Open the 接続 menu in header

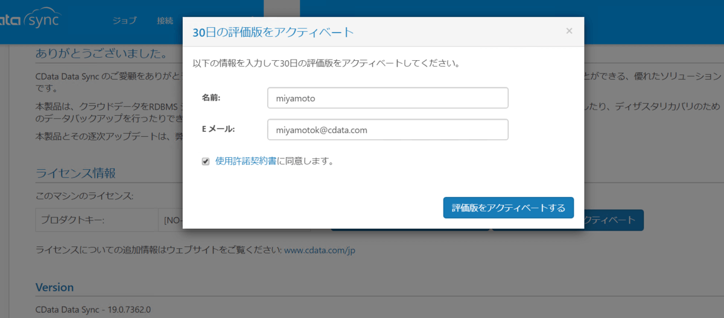click(x=165, y=20)
